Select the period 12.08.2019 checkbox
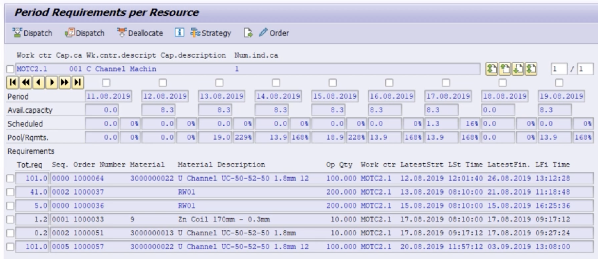 163,83
